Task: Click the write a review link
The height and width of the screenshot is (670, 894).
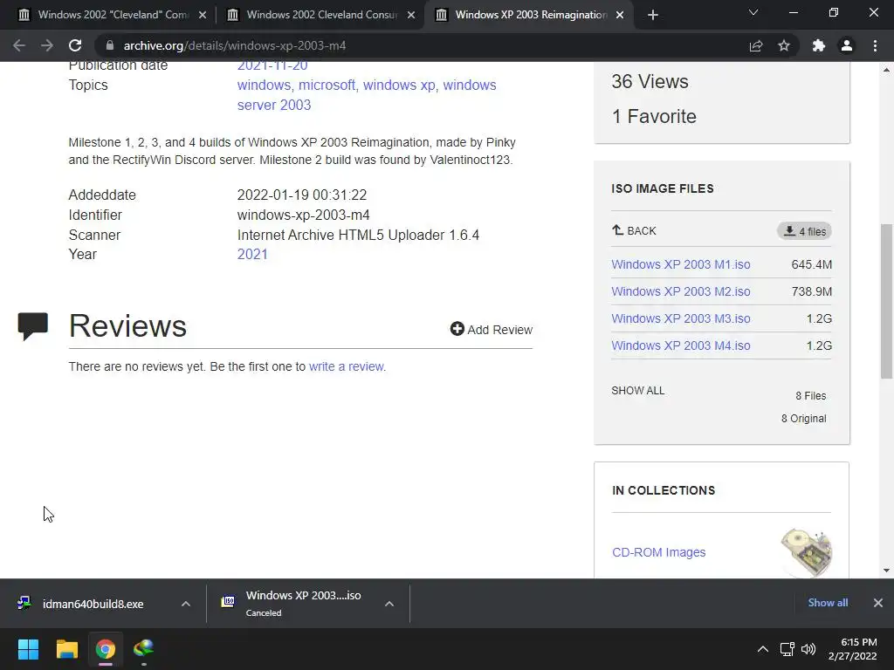Action: [x=347, y=366]
